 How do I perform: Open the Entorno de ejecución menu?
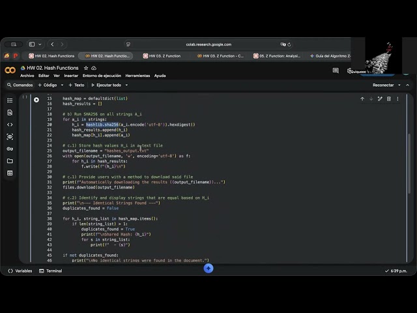[102, 76]
